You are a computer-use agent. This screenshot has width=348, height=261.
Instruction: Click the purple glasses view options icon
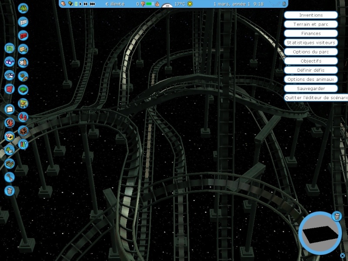coord(9,62)
